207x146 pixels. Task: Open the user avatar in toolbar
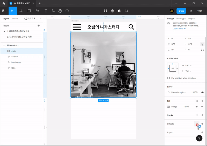[172, 11]
